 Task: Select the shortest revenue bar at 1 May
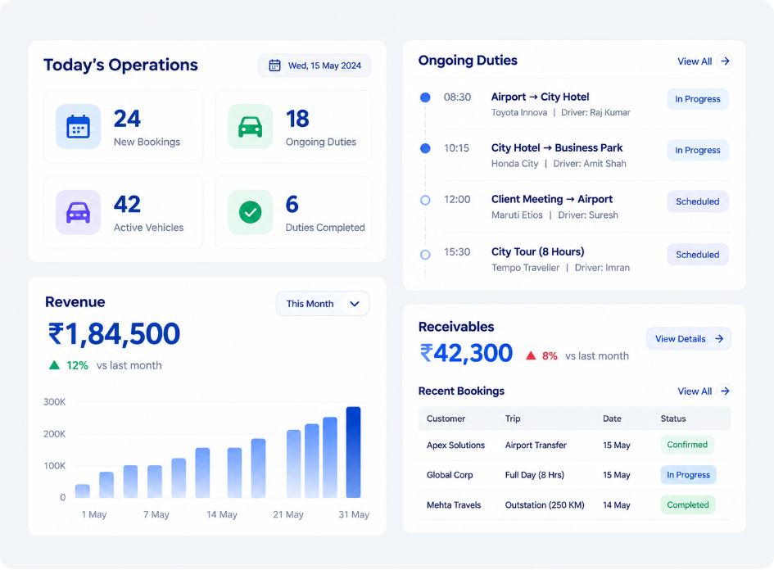click(83, 491)
